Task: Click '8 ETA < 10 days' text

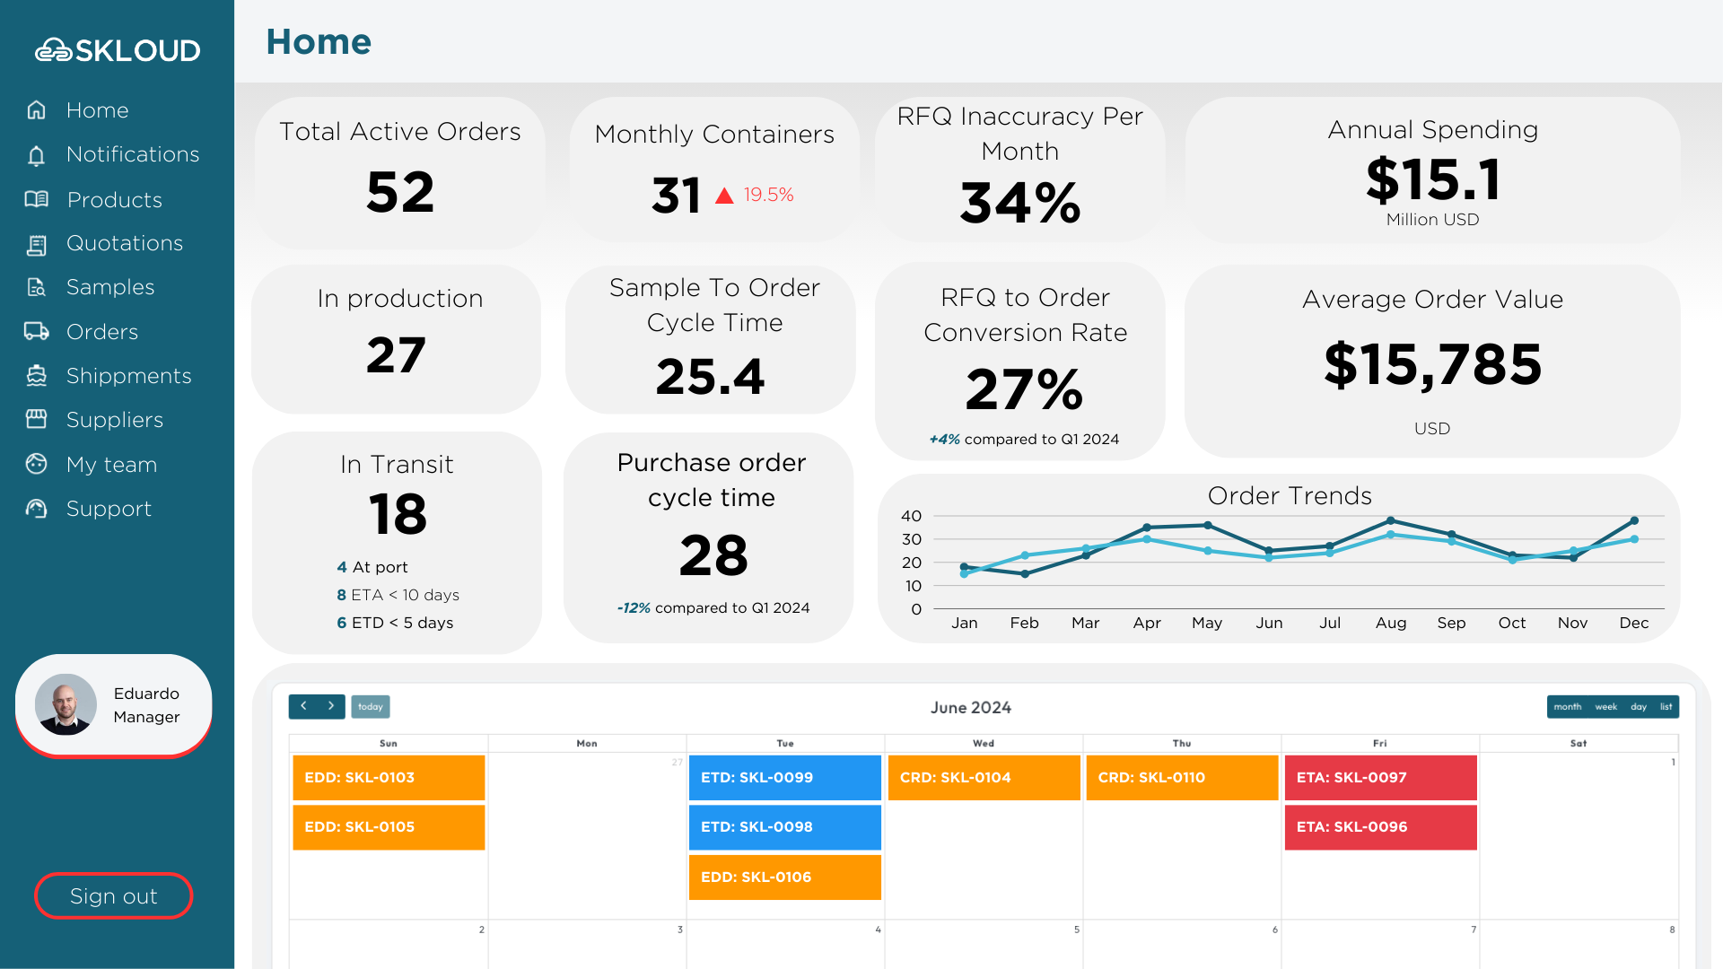Action: (x=398, y=595)
